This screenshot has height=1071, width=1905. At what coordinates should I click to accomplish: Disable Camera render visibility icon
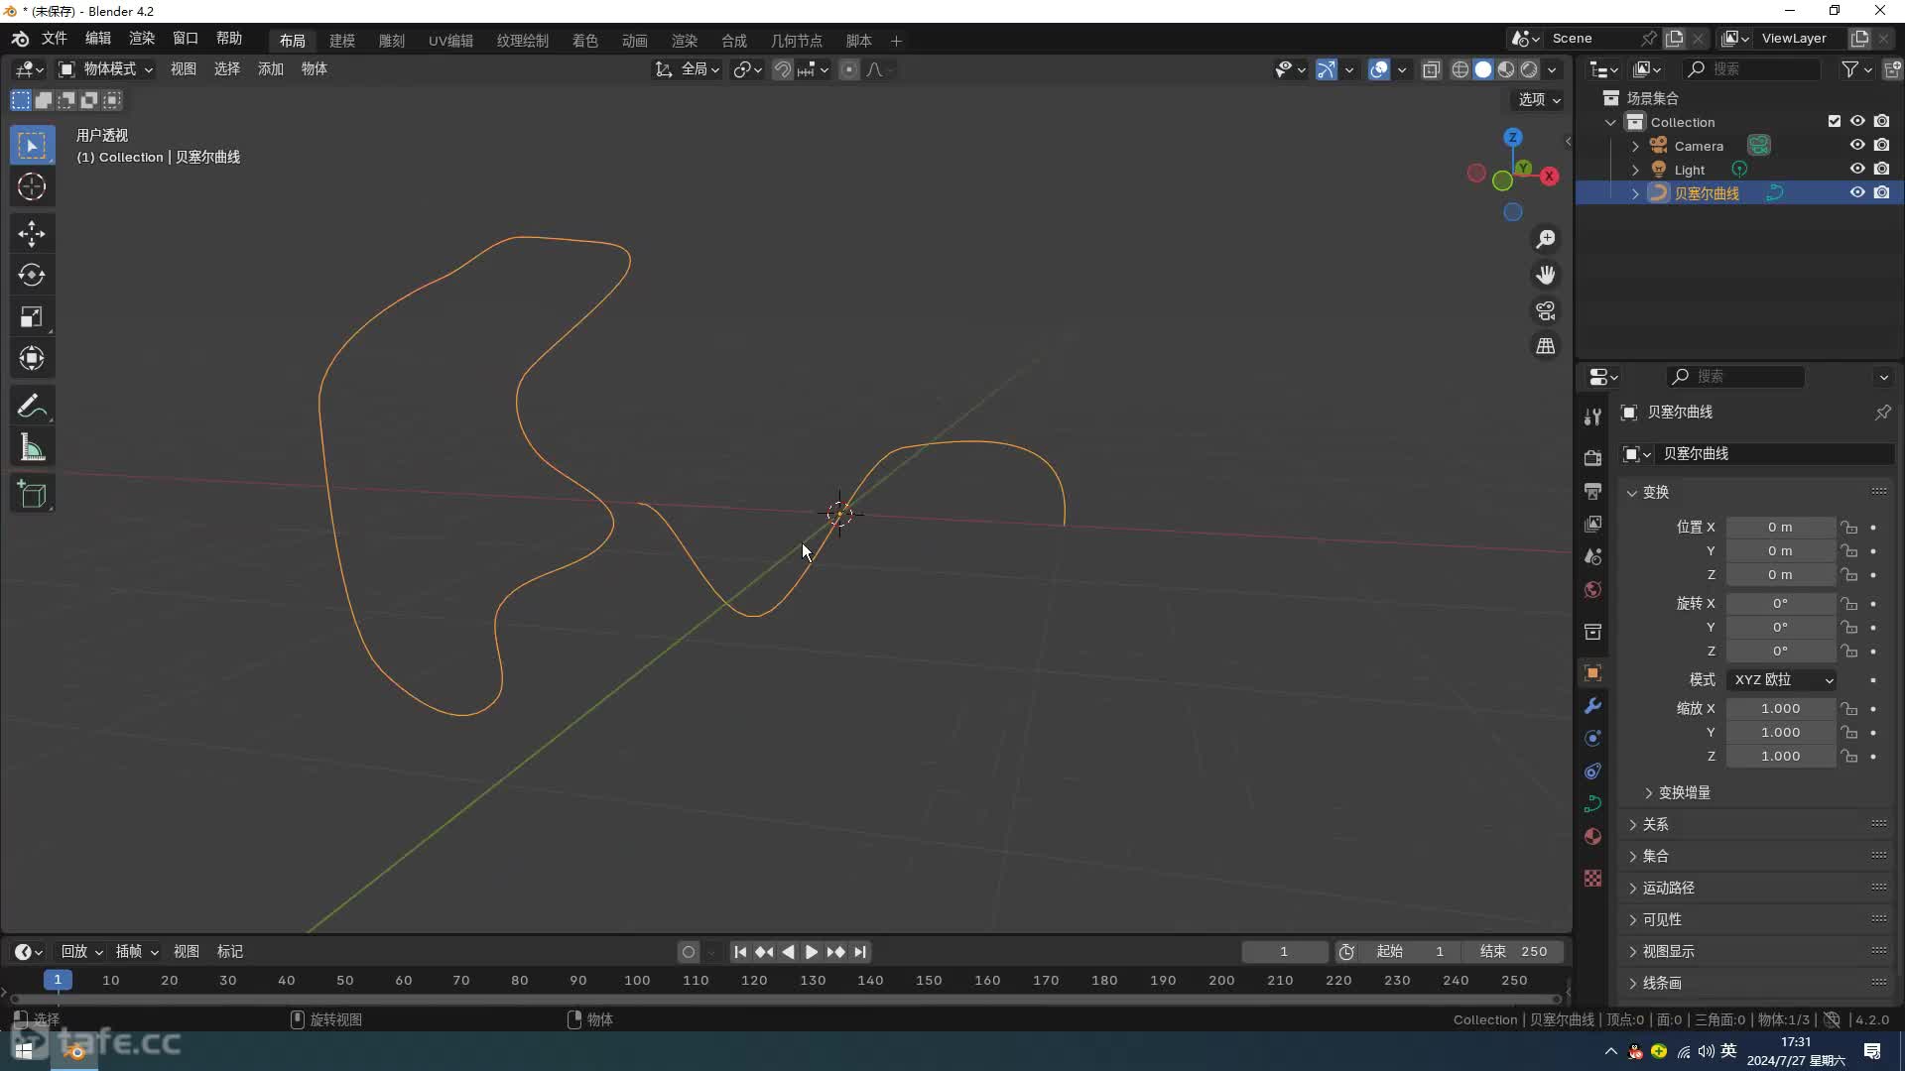pos(1881,145)
